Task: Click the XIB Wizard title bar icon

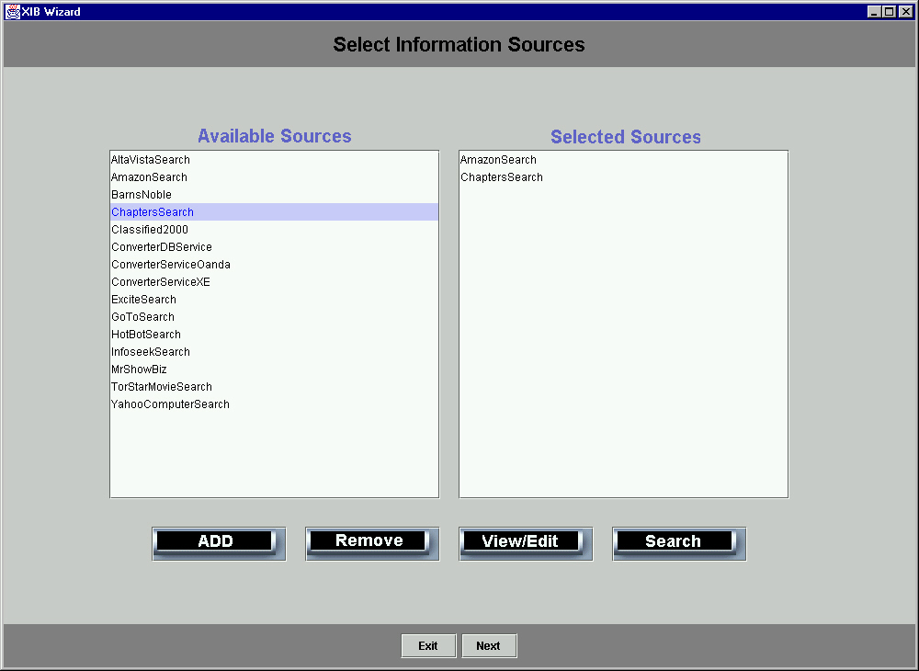Action: [12, 12]
